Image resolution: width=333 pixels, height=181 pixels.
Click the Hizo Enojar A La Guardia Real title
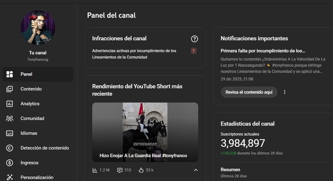pyautogui.click(x=143, y=155)
